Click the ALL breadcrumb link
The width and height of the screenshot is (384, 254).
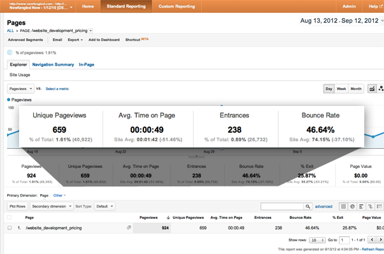click(10, 31)
